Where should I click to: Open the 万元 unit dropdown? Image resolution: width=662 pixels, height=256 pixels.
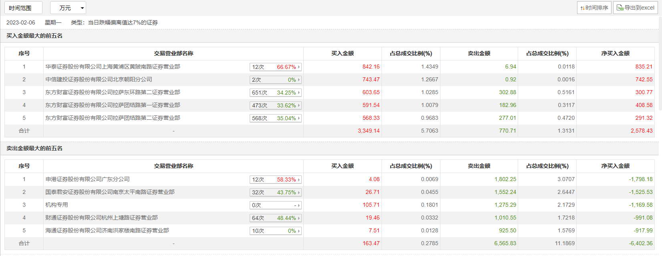coord(68,8)
